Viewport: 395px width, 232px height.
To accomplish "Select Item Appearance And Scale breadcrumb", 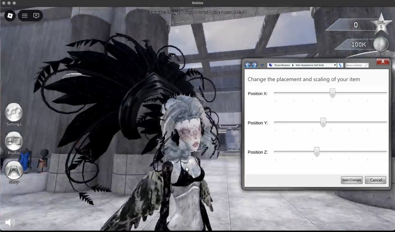I will [310, 65].
